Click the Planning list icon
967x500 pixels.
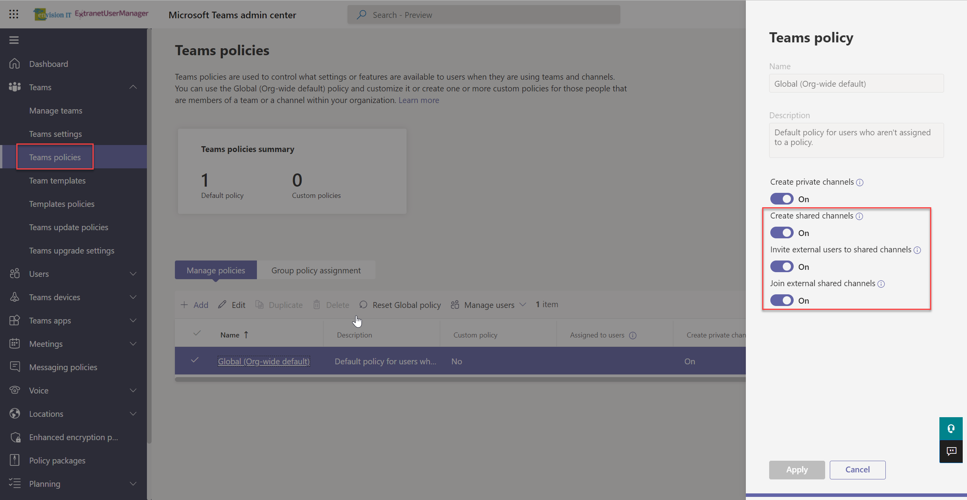pos(14,483)
